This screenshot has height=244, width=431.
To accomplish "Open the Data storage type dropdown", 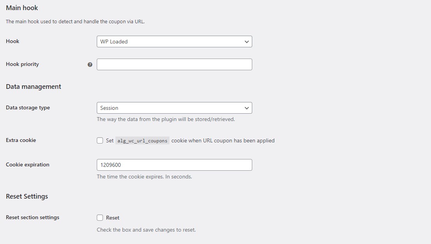I will pos(174,107).
